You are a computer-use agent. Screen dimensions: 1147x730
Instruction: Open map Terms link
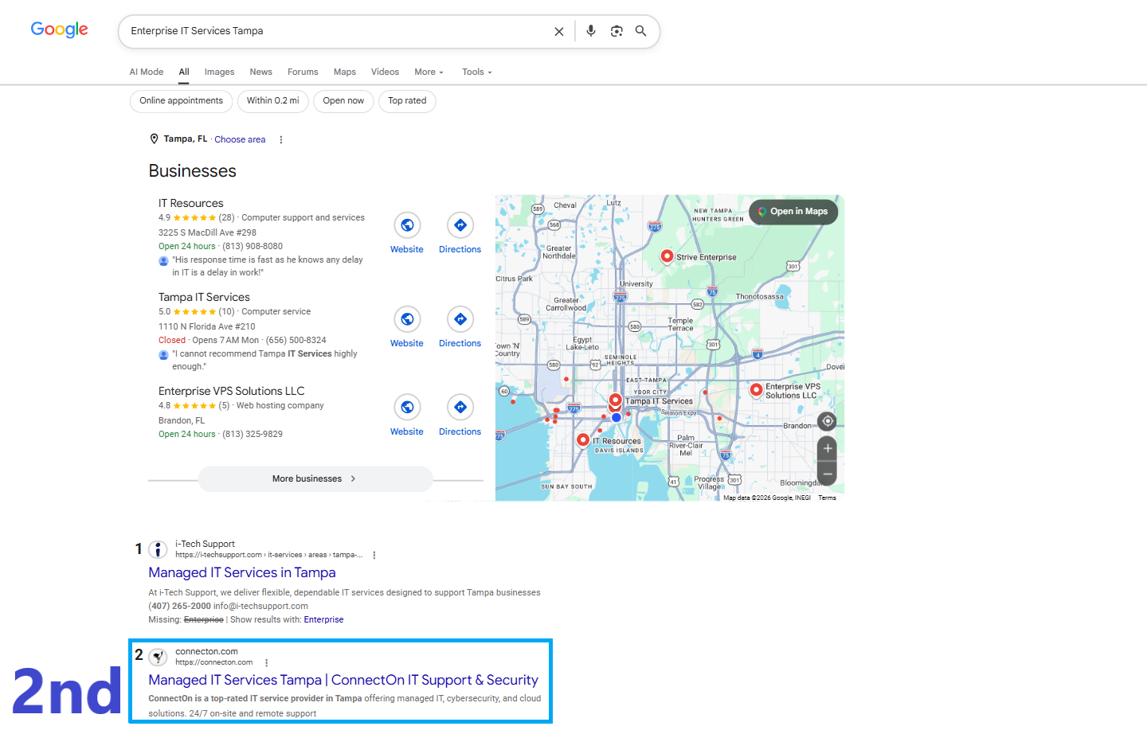828,498
